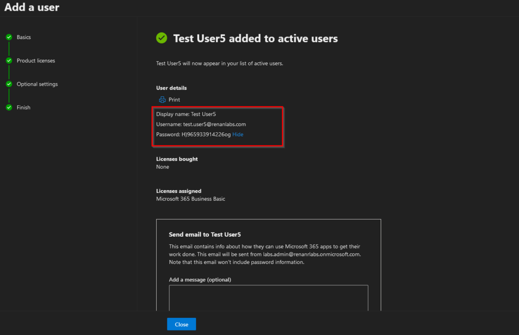Select the password H)965933914226og text

[x=206, y=134]
